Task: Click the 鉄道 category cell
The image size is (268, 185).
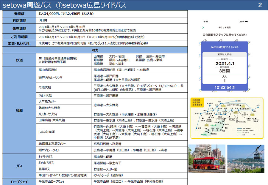Action: click(x=19, y=60)
